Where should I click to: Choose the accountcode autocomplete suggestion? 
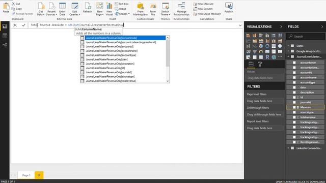125,38
